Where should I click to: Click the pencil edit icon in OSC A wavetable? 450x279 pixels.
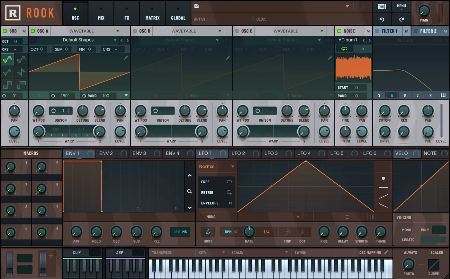pos(126,58)
